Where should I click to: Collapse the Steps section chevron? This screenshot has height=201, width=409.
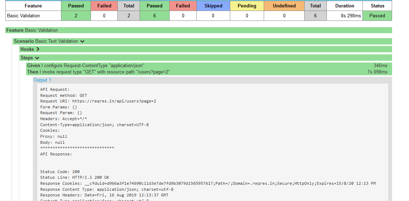[37, 58]
